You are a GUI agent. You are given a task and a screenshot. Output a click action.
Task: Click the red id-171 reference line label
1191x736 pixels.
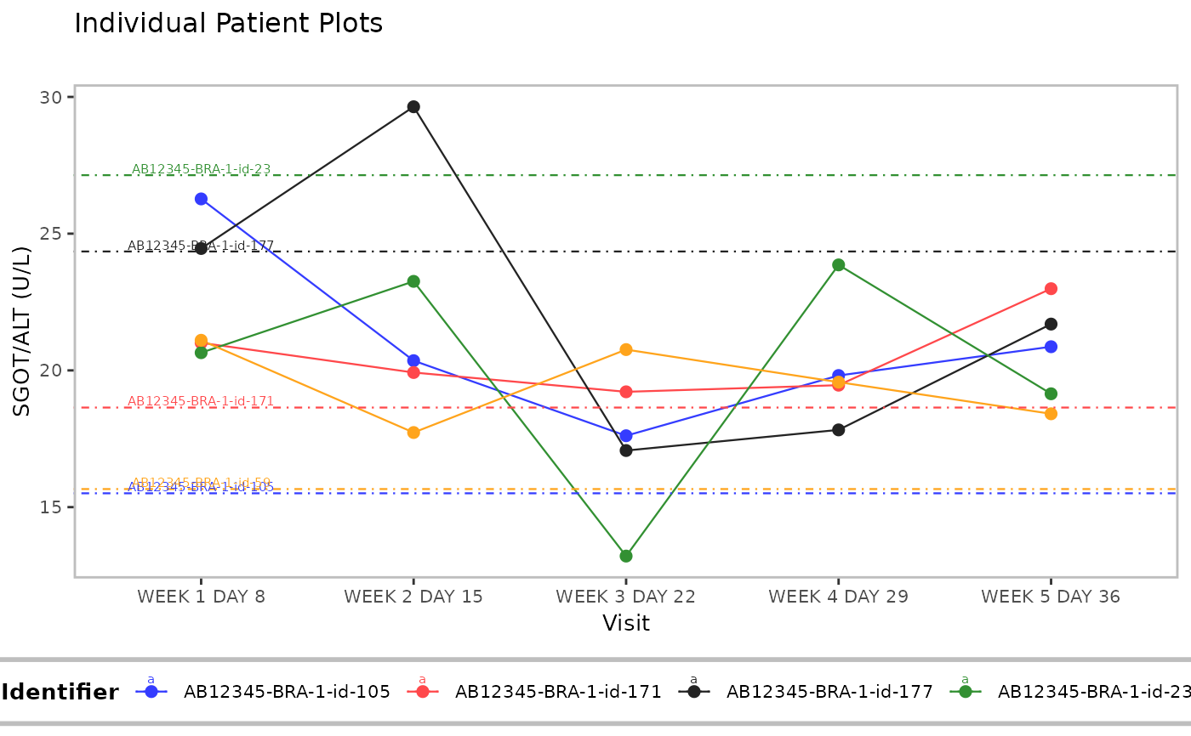(201, 401)
